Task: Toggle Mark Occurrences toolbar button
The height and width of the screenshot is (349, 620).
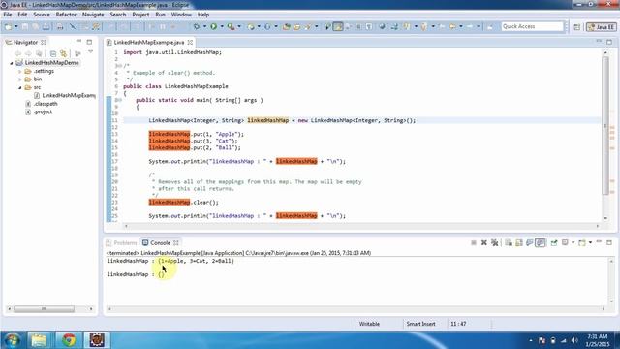Action: (x=338, y=26)
